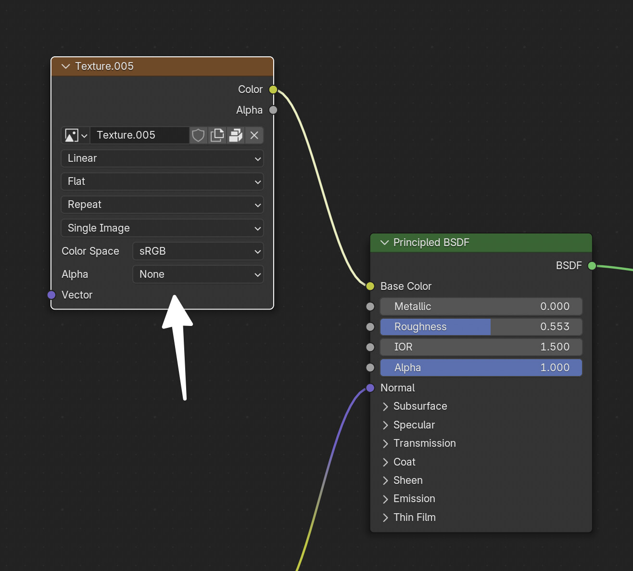Collapse the Principled BSDF node

(x=384, y=243)
